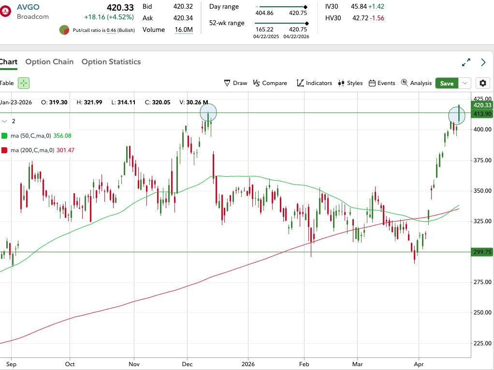Screen dimensions: 494x370
Task: Open chart settings gear
Action: [x=483, y=83]
